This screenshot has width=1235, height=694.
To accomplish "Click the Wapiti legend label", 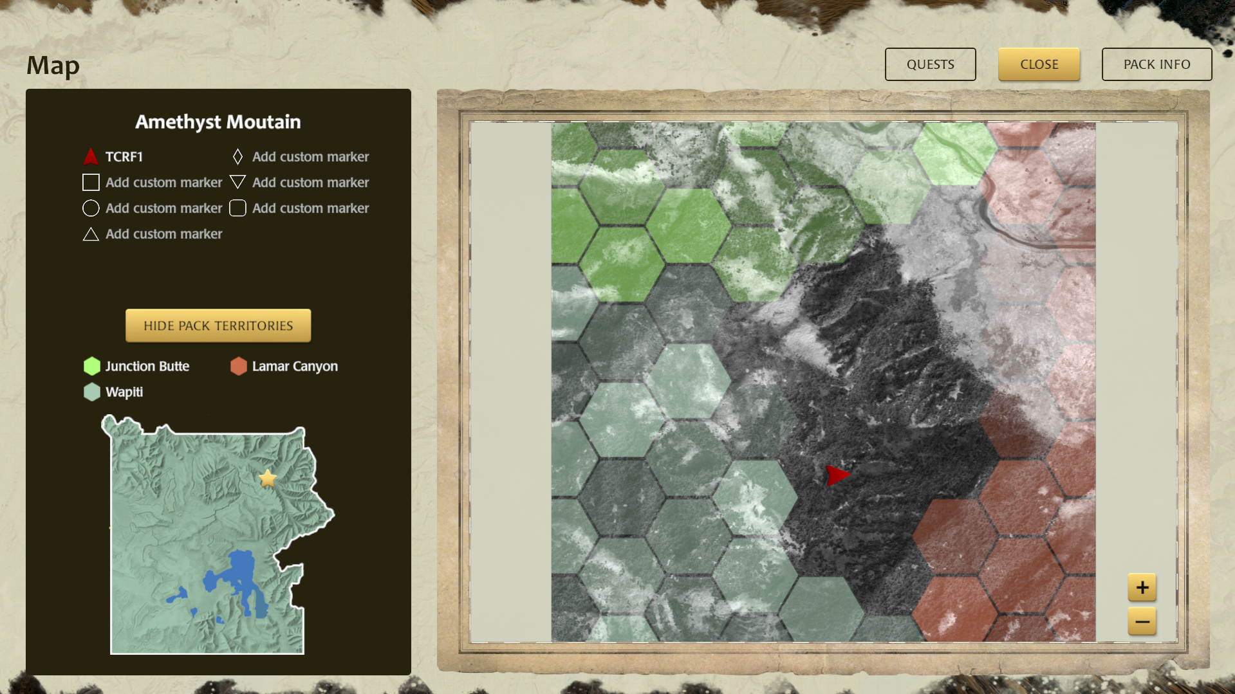I will [x=124, y=392].
